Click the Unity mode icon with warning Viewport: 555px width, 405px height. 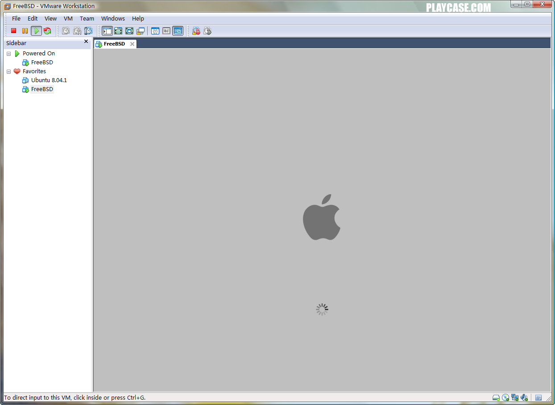141,31
